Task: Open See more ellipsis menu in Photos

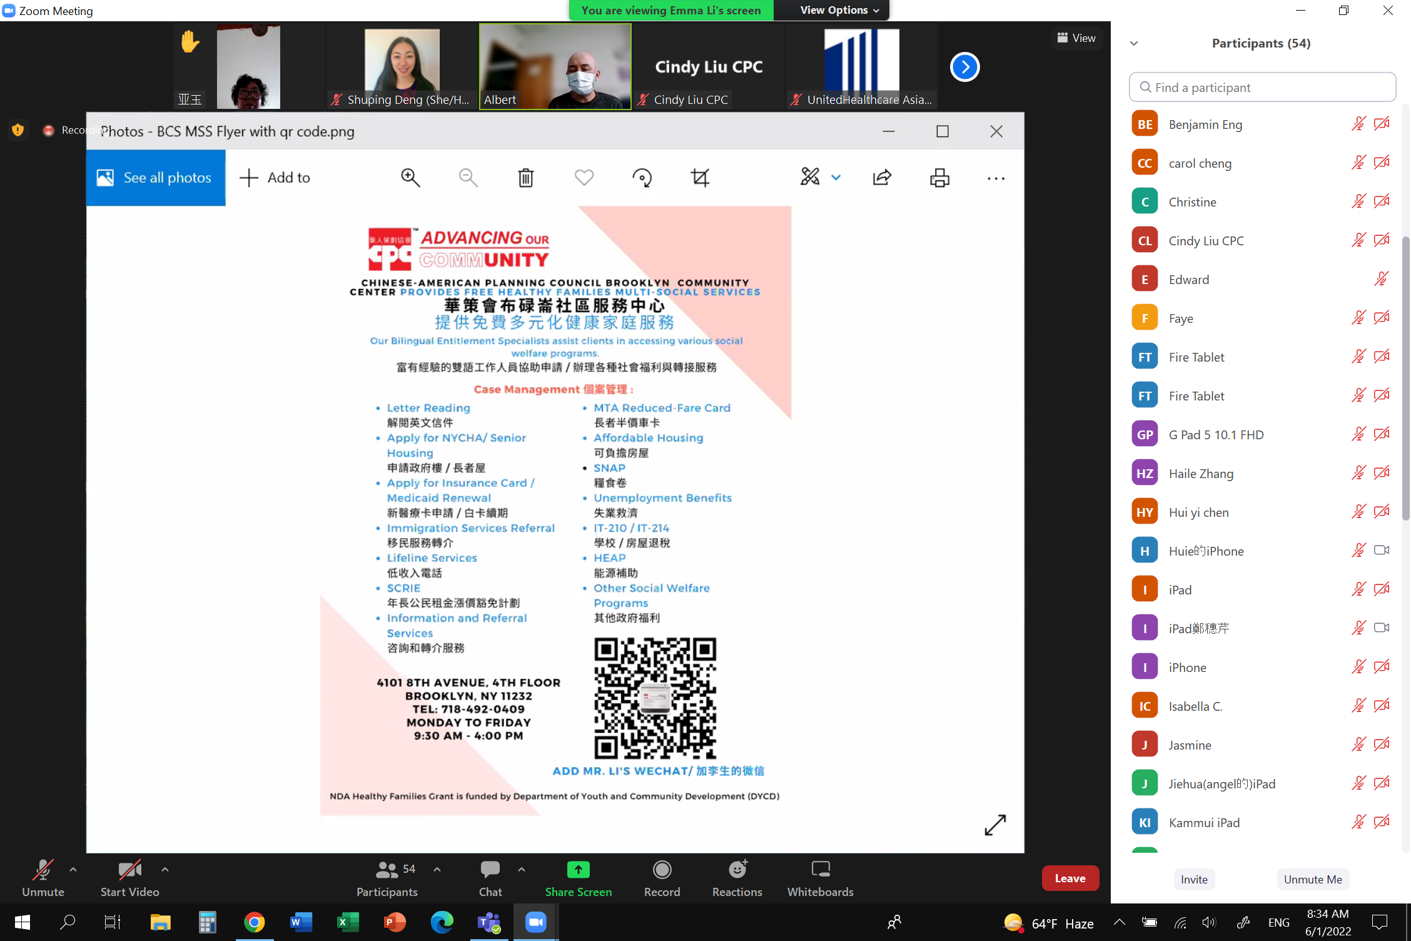Action: pyautogui.click(x=996, y=178)
